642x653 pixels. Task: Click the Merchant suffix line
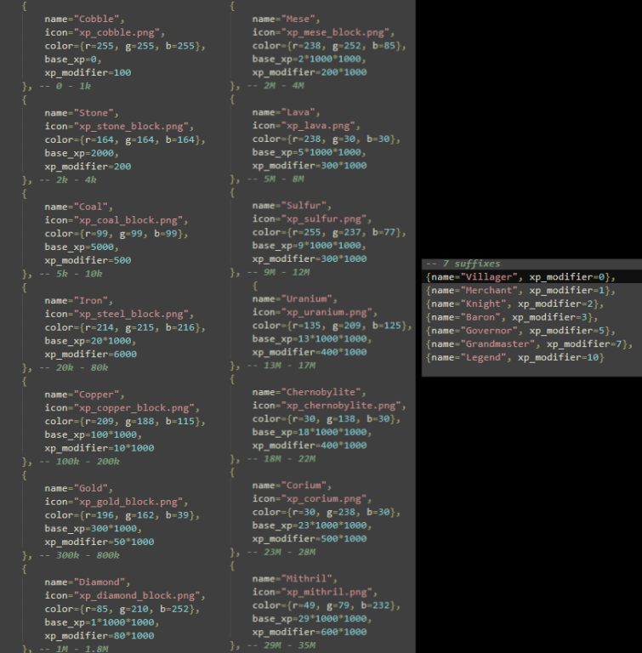coord(520,291)
